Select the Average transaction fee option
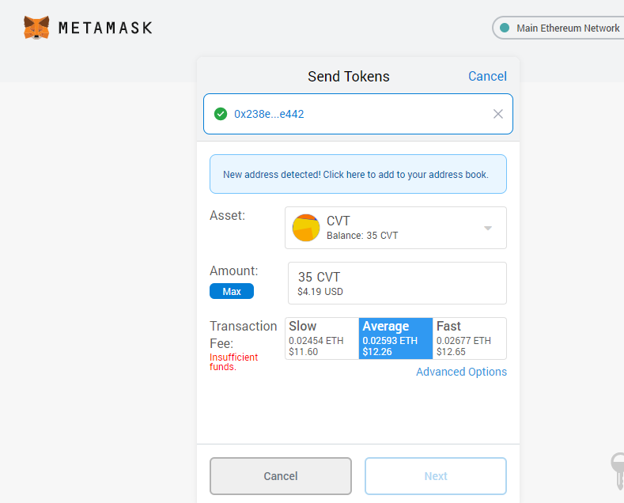The height and width of the screenshot is (503, 624). pos(395,338)
